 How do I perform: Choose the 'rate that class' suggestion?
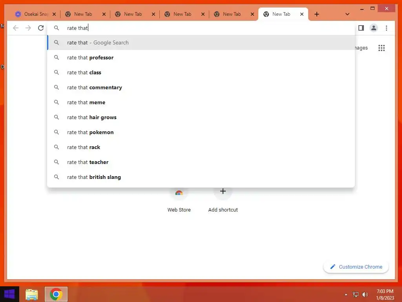click(201, 72)
